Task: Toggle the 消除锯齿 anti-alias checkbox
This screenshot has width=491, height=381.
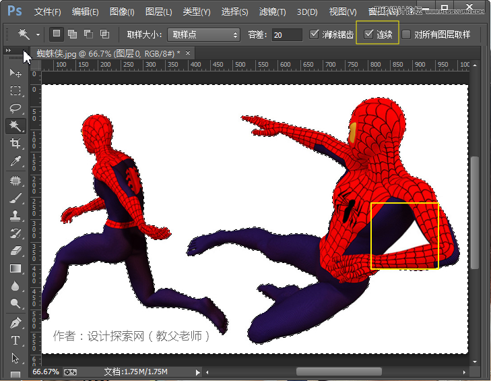Action: click(315, 34)
